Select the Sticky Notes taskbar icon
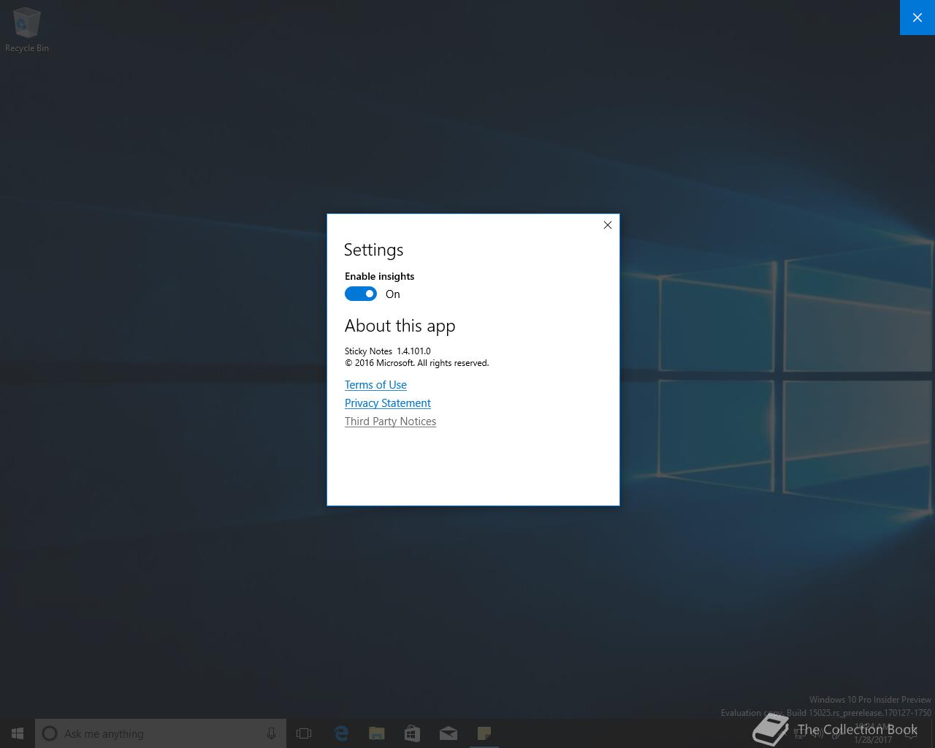The image size is (935, 748). click(x=484, y=733)
